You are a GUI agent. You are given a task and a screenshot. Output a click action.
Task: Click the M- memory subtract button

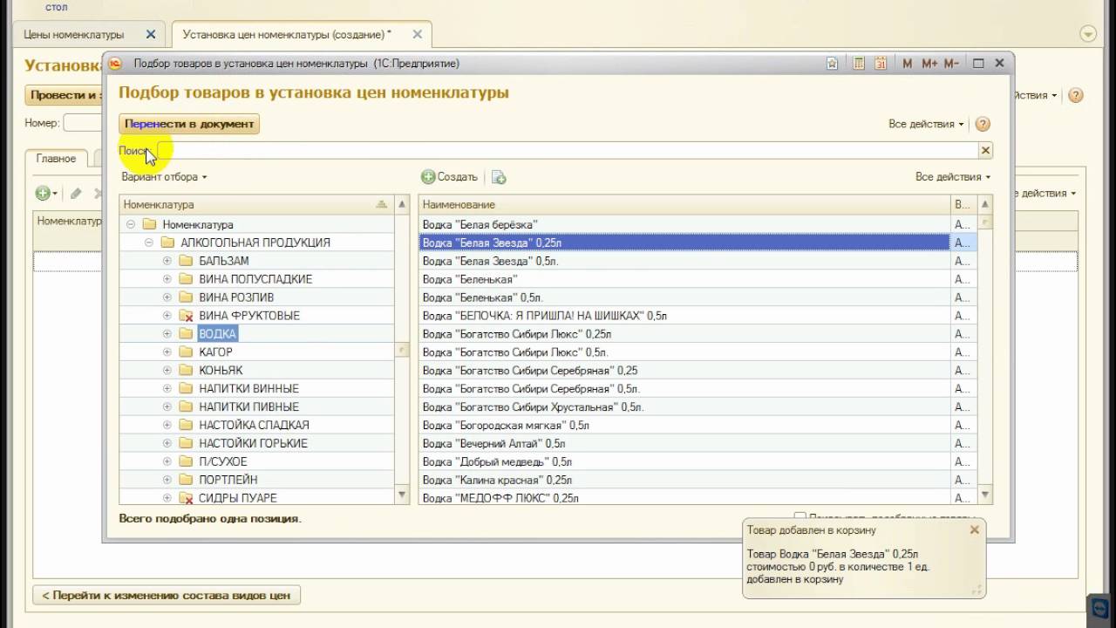coord(951,64)
